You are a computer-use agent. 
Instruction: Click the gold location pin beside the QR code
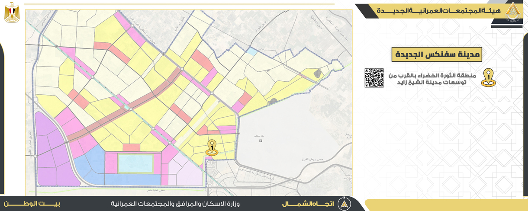pyautogui.click(x=489, y=78)
